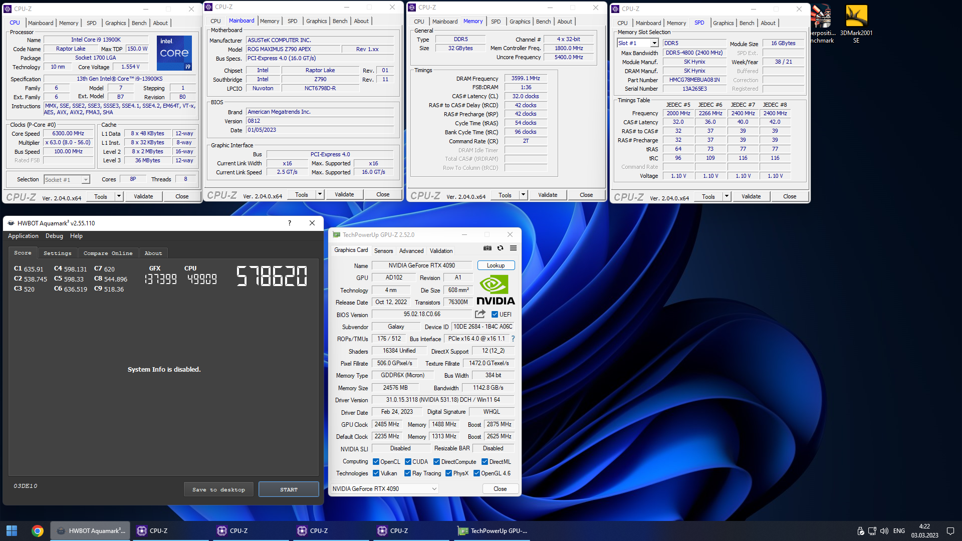Switch to TechPowerUp GPU-Z taskbar item

point(493,530)
